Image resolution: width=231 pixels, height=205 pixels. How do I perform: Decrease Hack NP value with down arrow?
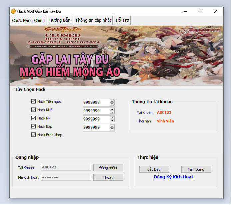coord(112,120)
